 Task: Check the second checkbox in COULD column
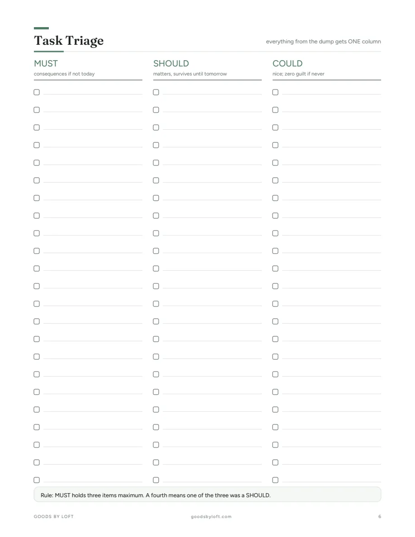coord(275,110)
